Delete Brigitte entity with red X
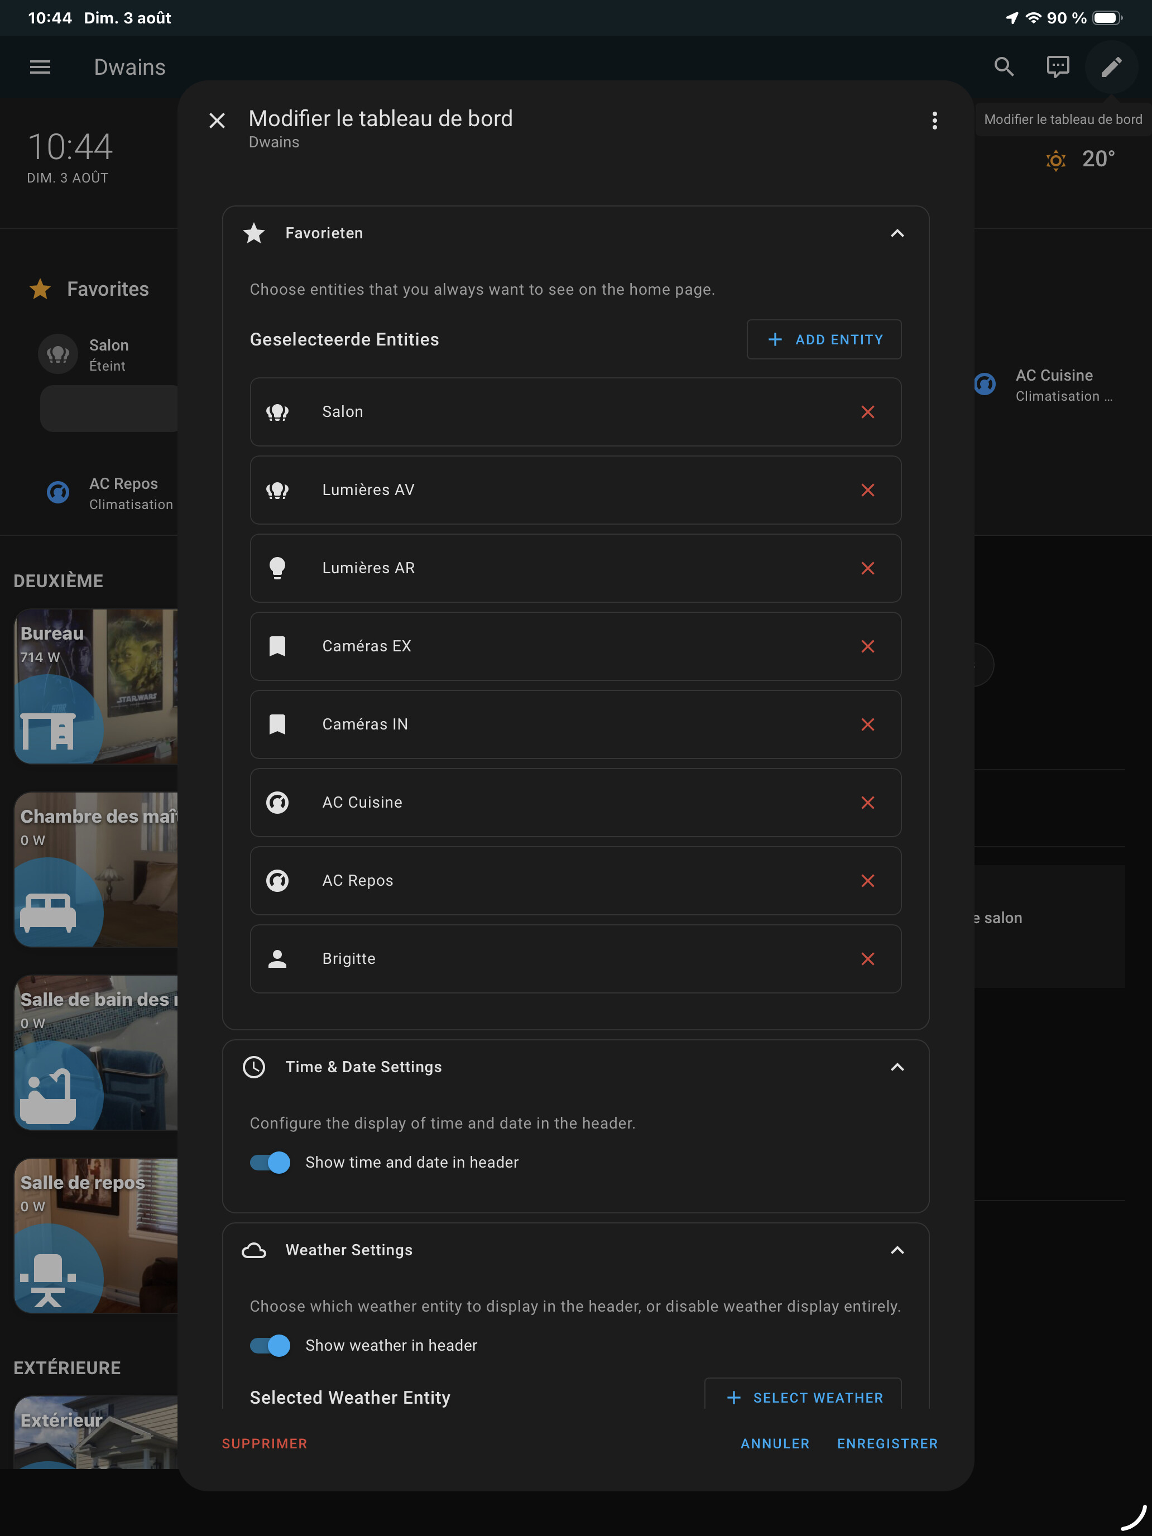This screenshot has width=1152, height=1536. coord(867,959)
